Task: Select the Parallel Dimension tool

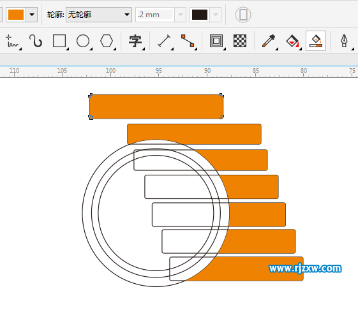Action: coord(165,41)
